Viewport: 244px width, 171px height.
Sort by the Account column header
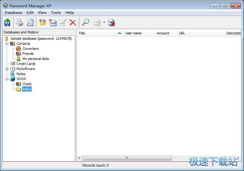(x=166, y=33)
